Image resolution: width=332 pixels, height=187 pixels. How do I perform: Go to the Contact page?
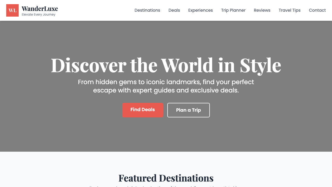[317, 10]
